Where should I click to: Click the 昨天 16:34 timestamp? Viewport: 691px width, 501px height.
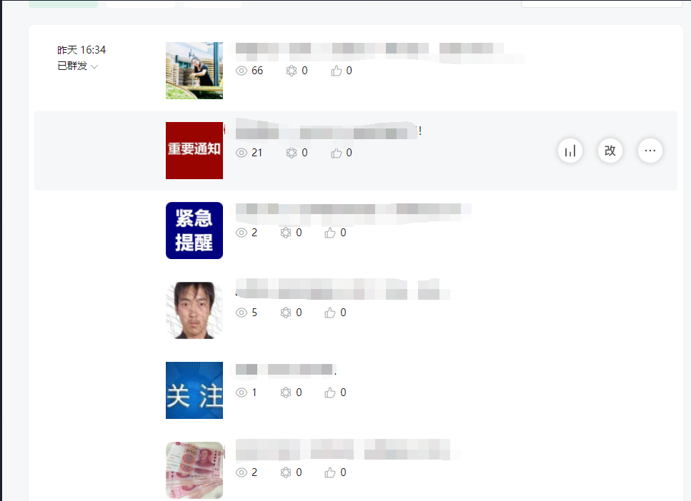81,50
